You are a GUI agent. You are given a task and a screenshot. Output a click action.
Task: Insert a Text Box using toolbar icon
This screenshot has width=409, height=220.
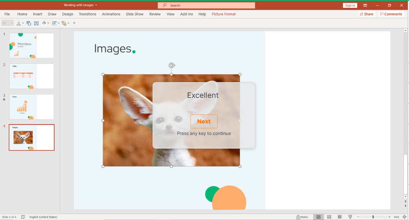point(36,23)
